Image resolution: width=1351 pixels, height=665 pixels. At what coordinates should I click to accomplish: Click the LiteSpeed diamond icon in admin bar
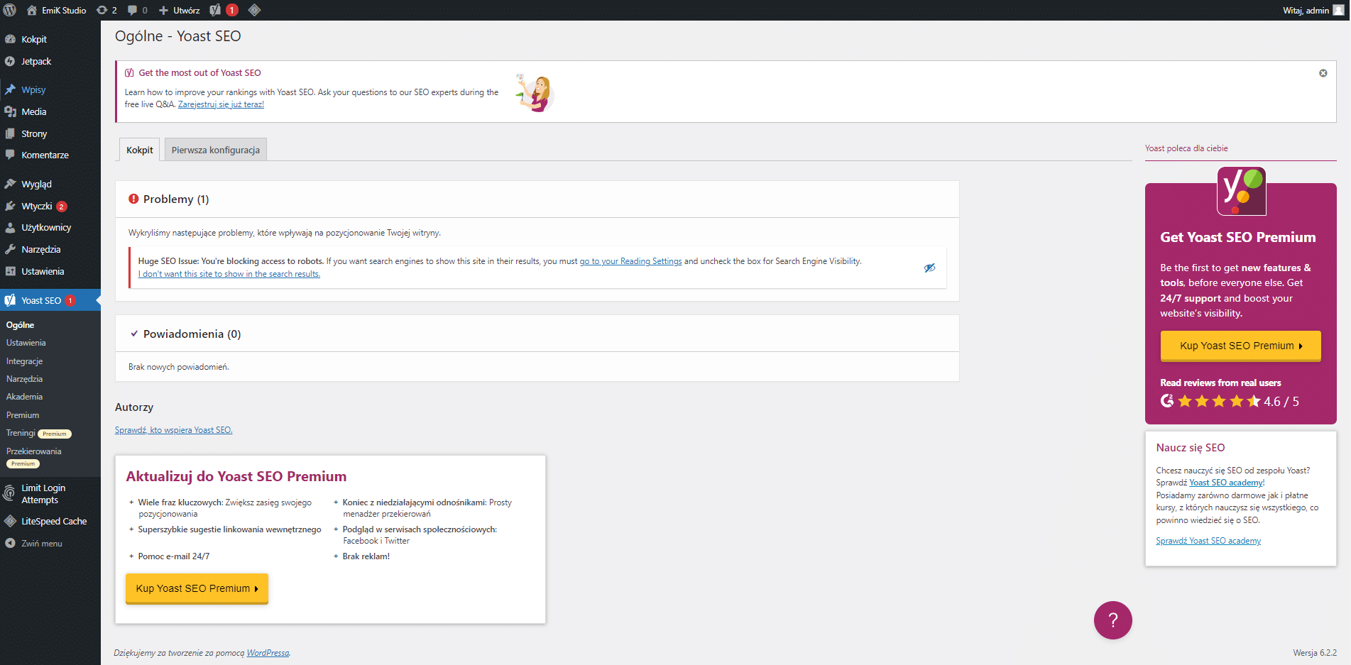pyautogui.click(x=254, y=10)
